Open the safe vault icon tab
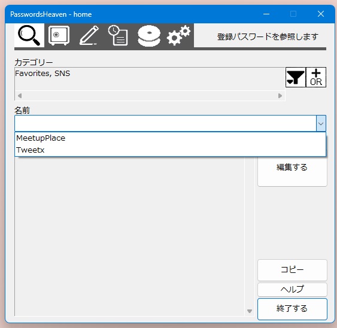 coord(59,35)
